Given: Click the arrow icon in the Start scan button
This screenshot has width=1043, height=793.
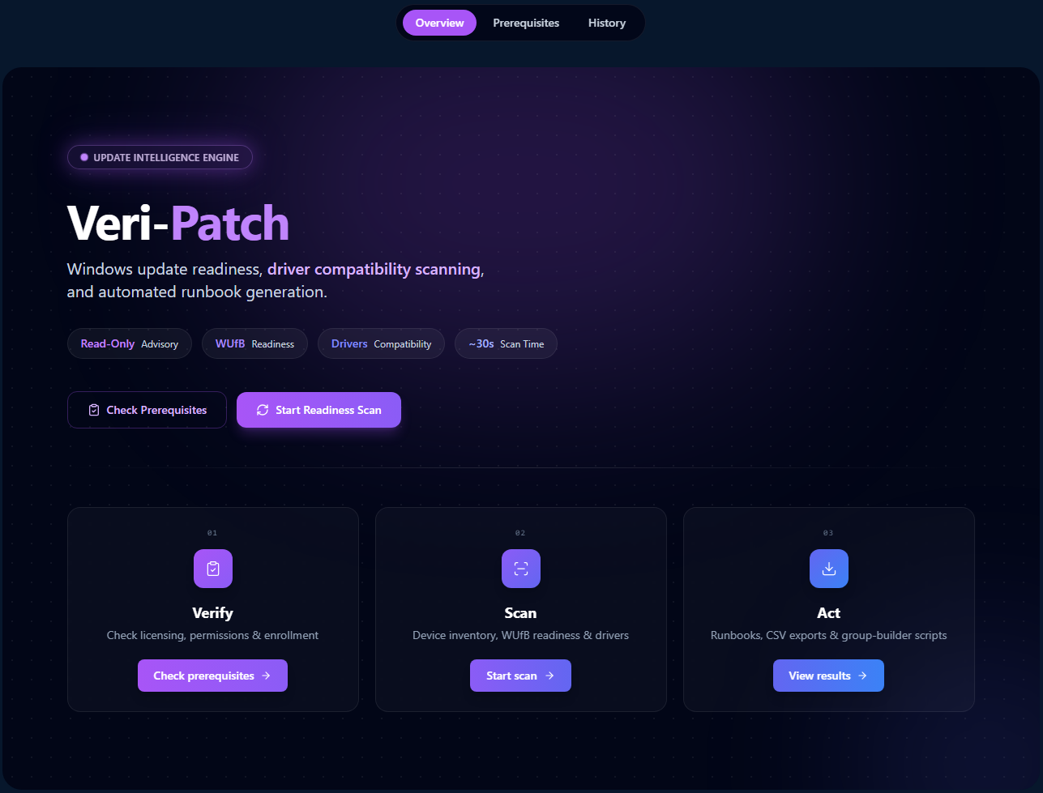Looking at the screenshot, I should tap(550, 676).
